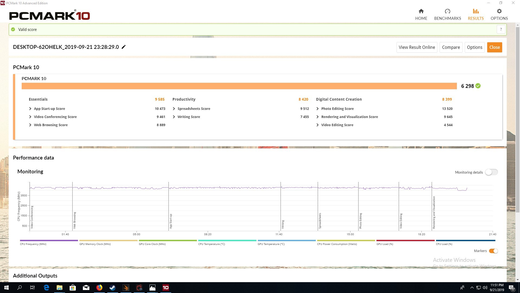Open Firefox from the taskbar
The height and width of the screenshot is (293, 520).
99,288
